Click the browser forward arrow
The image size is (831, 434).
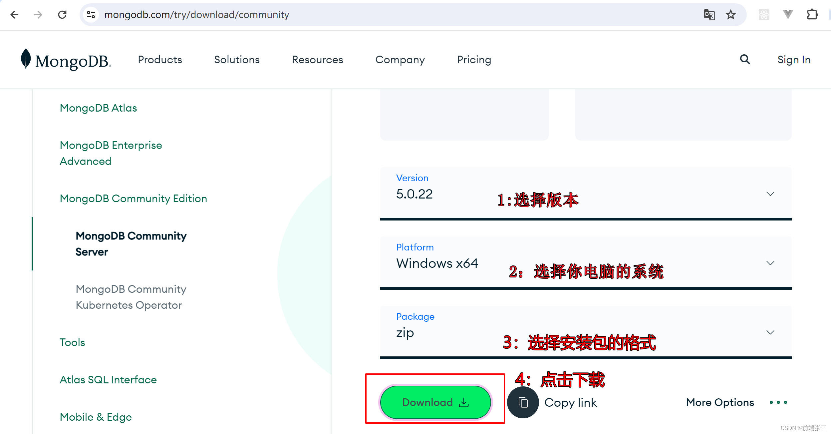38,15
